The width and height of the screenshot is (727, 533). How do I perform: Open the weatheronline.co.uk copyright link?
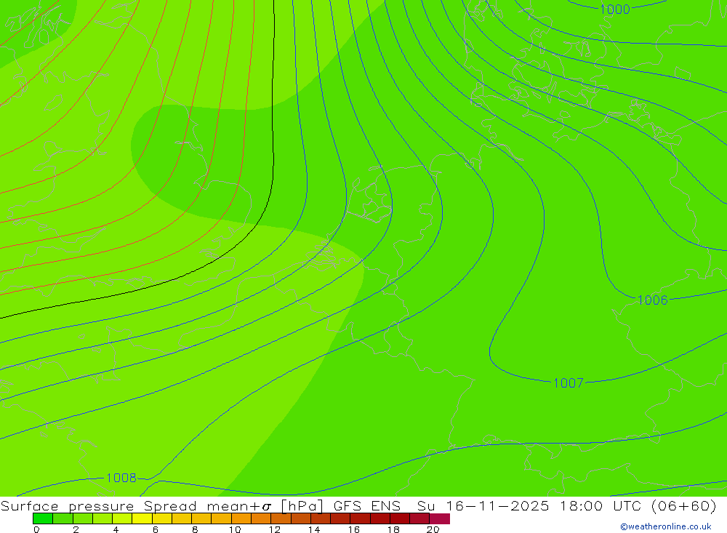(x=666, y=526)
